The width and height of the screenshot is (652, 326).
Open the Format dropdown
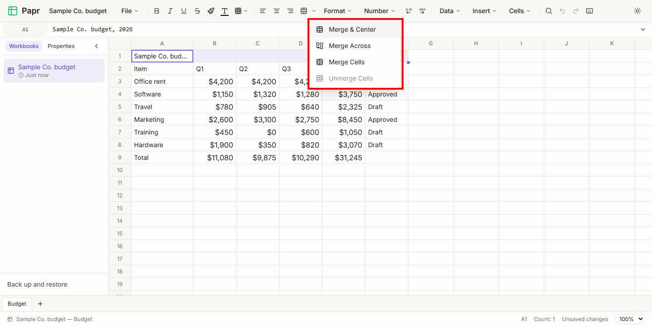[338, 11]
